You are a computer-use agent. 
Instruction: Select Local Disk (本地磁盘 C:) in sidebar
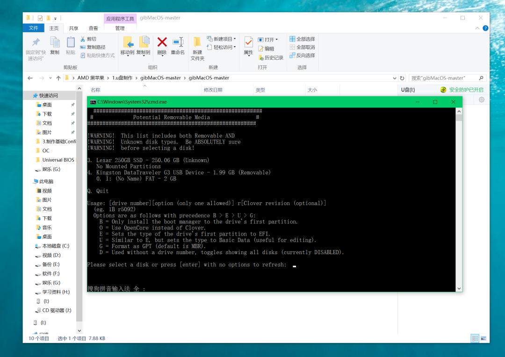pyautogui.click(x=52, y=246)
